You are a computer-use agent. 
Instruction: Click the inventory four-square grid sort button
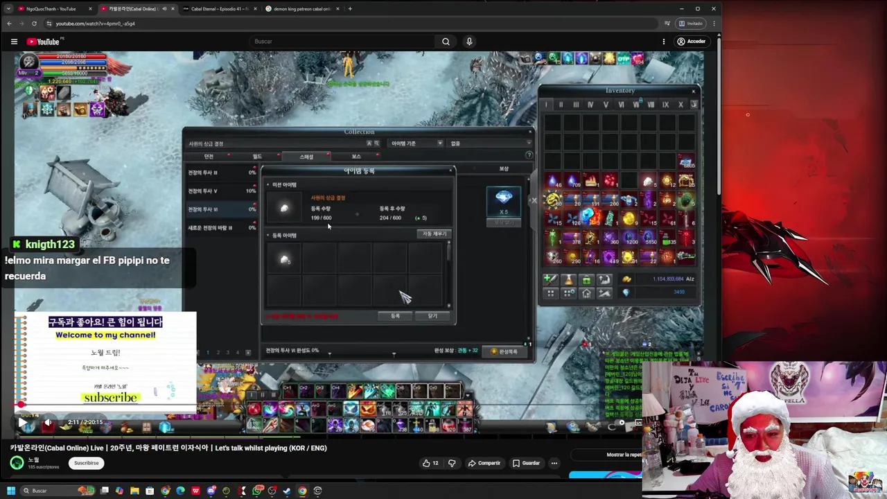point(550,293)
